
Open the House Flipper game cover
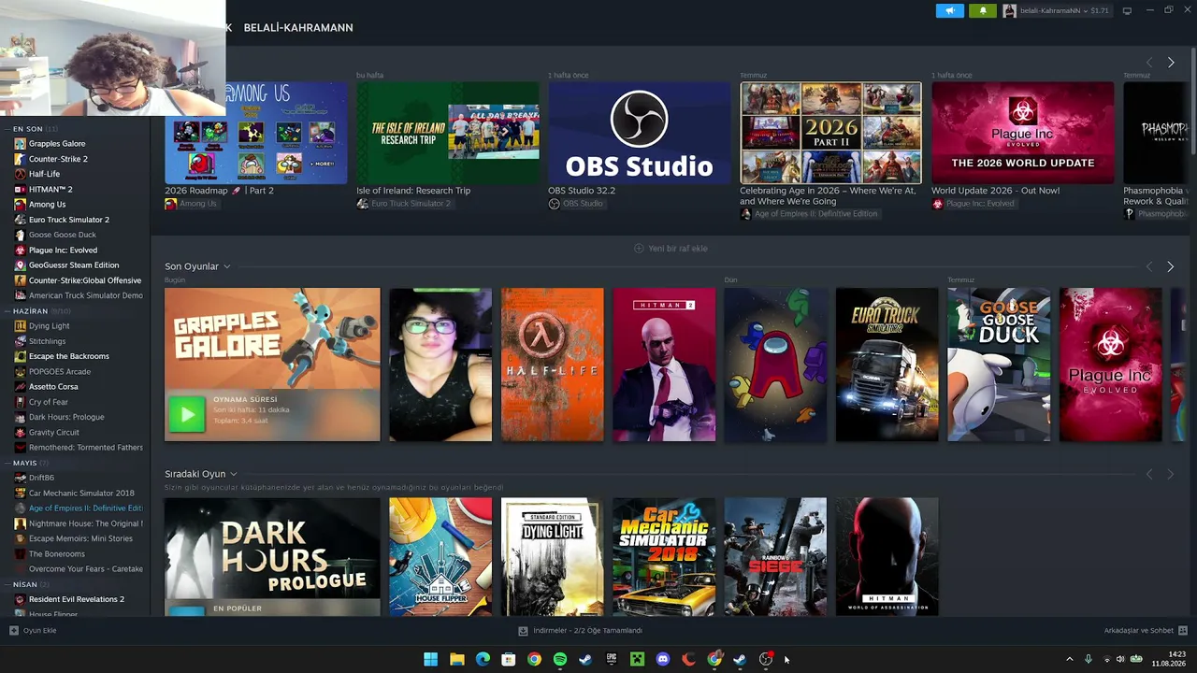point(440,557)
